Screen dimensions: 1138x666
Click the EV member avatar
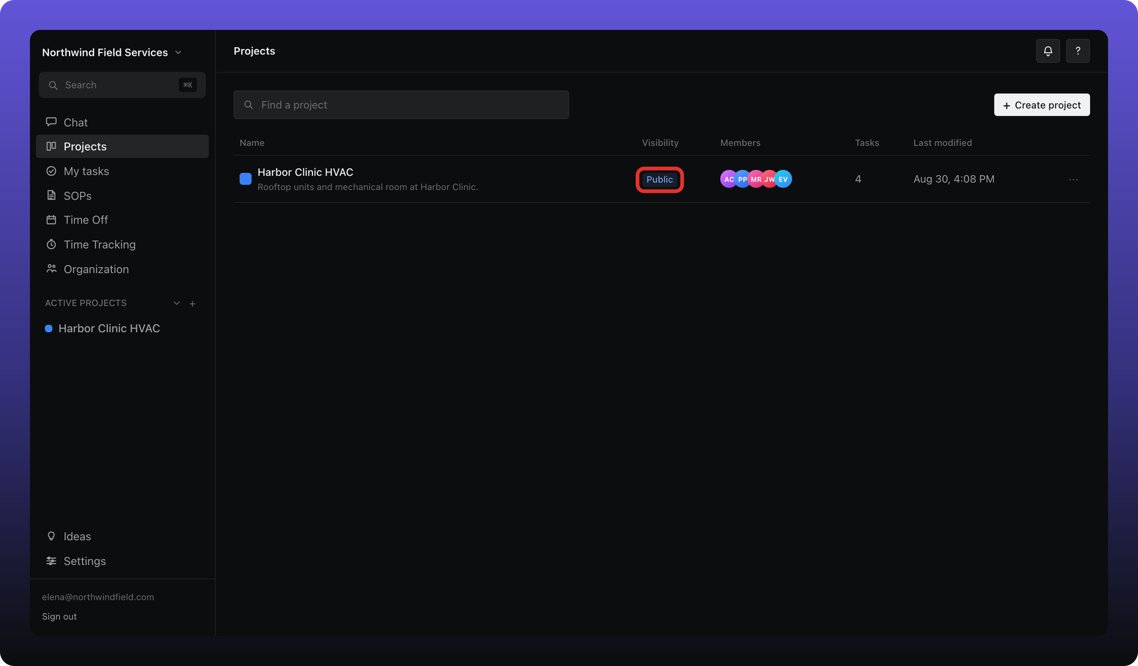(x=784, y=179)
